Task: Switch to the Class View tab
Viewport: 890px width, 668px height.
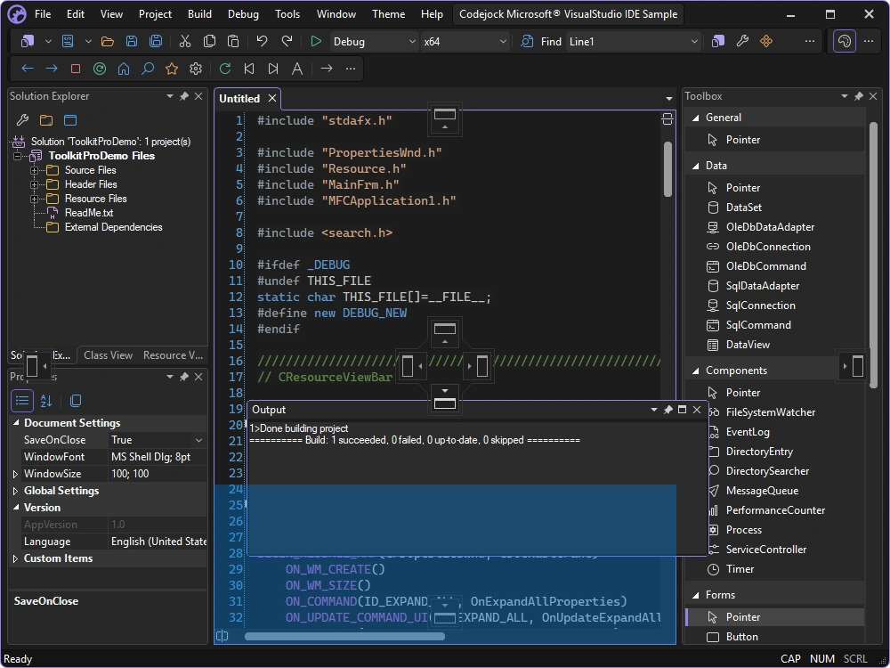Action: [x=109, y=355]
